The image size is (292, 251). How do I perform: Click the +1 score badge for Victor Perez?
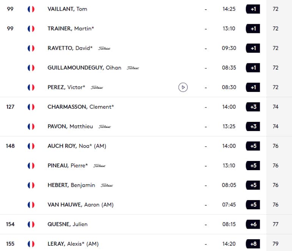(x=253, y=87)
